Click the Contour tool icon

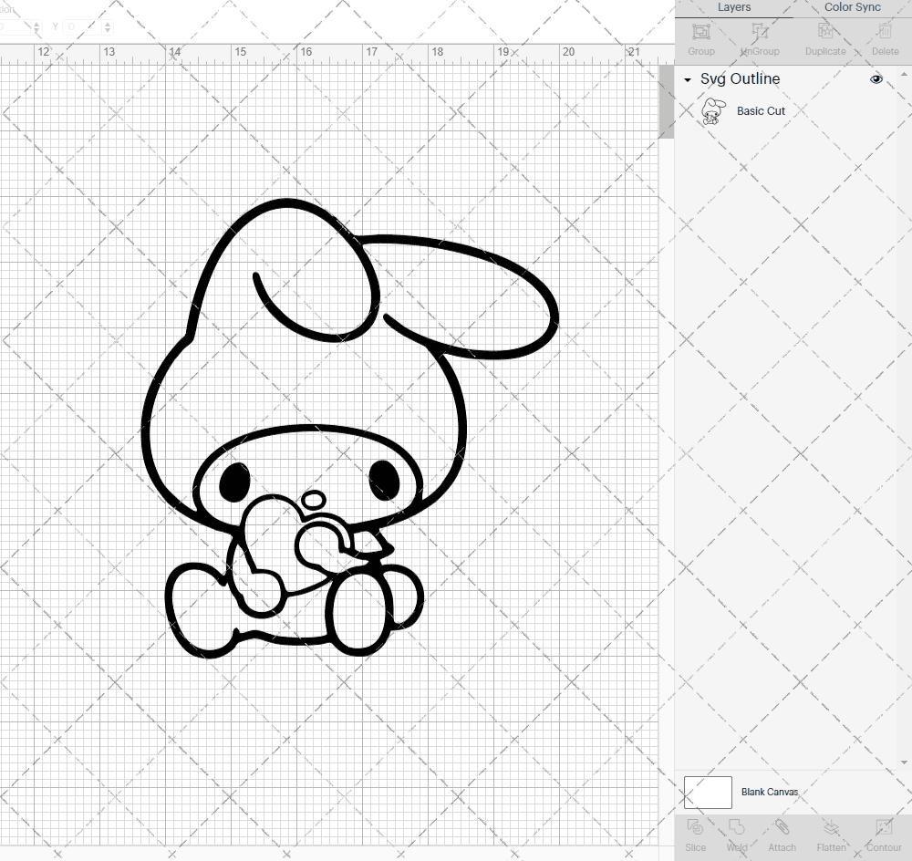point(884,826)
